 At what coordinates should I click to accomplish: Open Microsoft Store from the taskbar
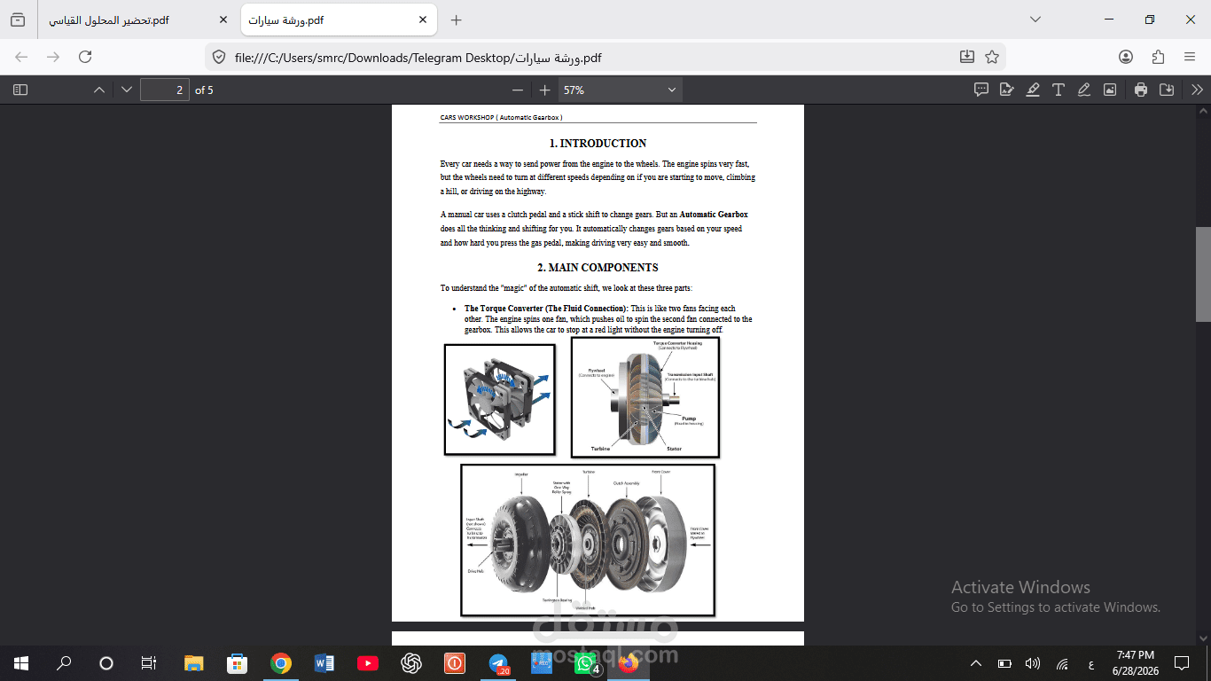(x=237, y=663)
